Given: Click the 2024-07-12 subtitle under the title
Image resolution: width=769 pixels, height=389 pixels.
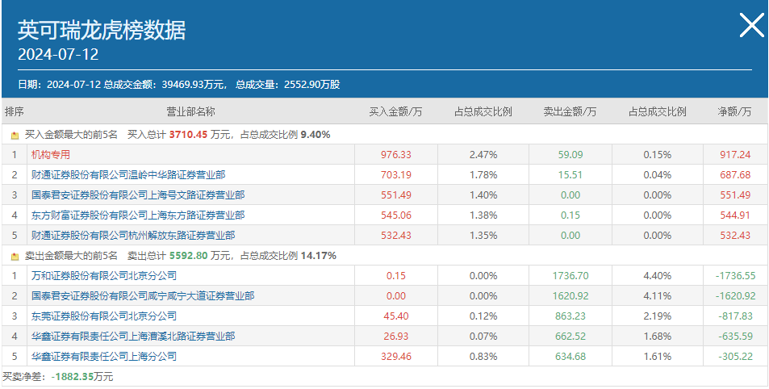Looking at the screenshot, I should (58, 54).
